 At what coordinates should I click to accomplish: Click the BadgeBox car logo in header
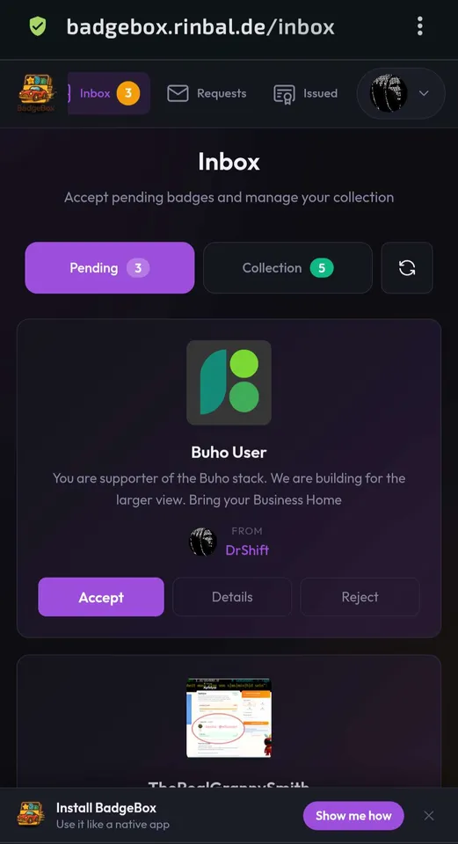click(x=37, y=93)
